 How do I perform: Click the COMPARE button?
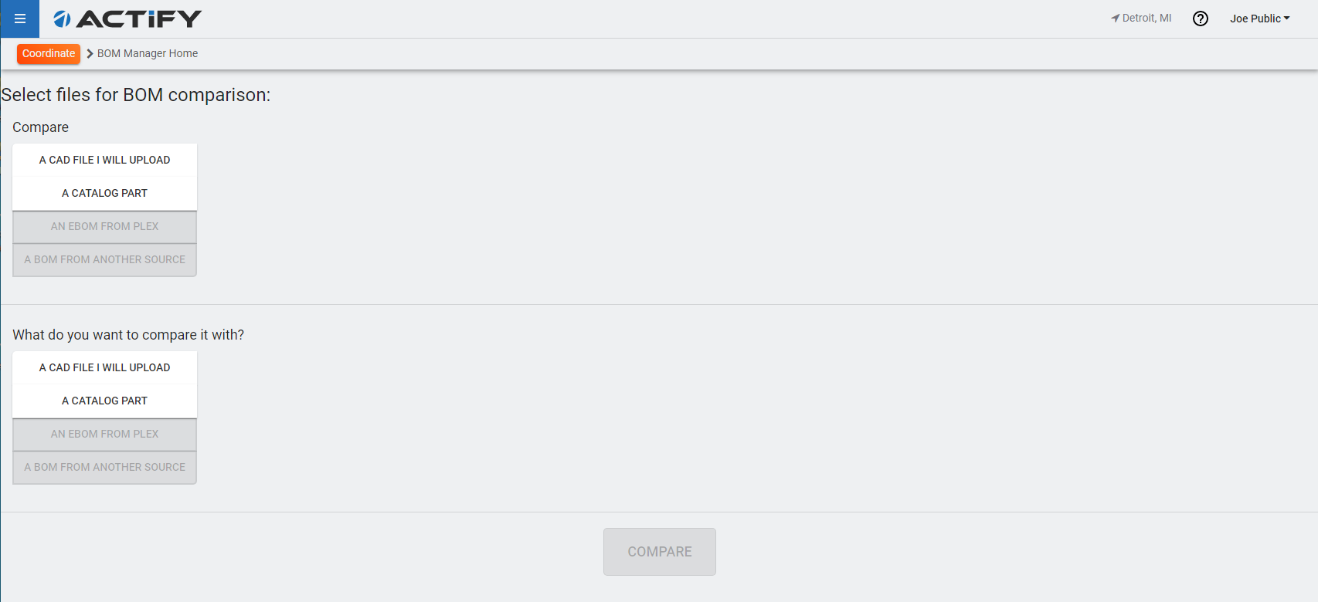coord(660,552)
